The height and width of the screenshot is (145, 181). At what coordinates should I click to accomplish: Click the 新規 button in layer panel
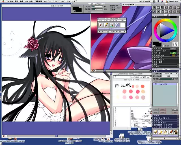click(174, 109)
